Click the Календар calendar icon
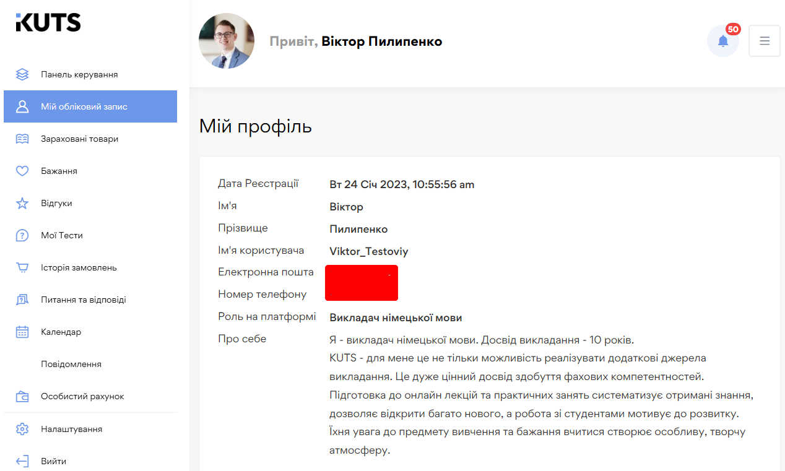This screenshot has width=785, height=471. [22, 332]
